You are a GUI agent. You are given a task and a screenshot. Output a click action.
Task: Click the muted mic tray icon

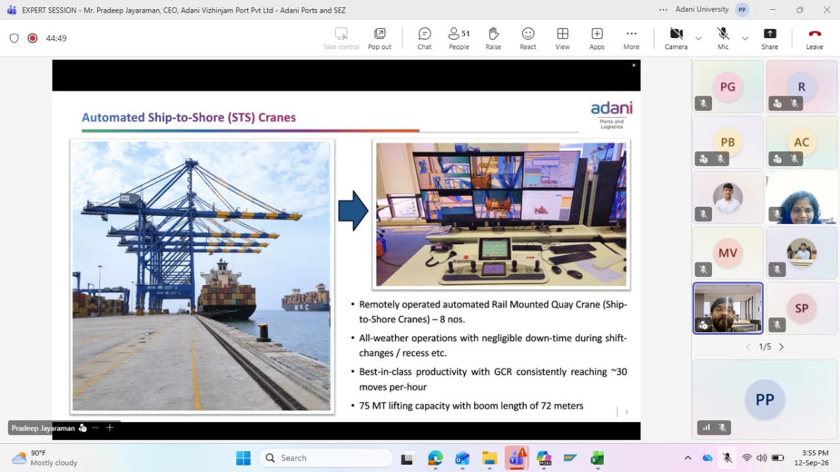click(727, 458)
